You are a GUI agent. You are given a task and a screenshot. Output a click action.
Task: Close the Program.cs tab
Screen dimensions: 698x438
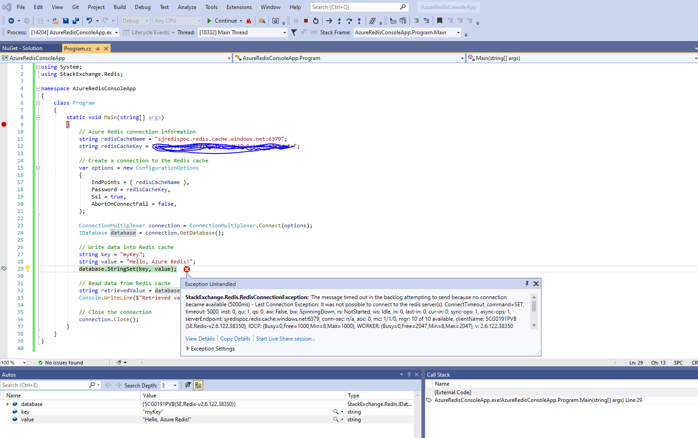(x=106, y=49)
